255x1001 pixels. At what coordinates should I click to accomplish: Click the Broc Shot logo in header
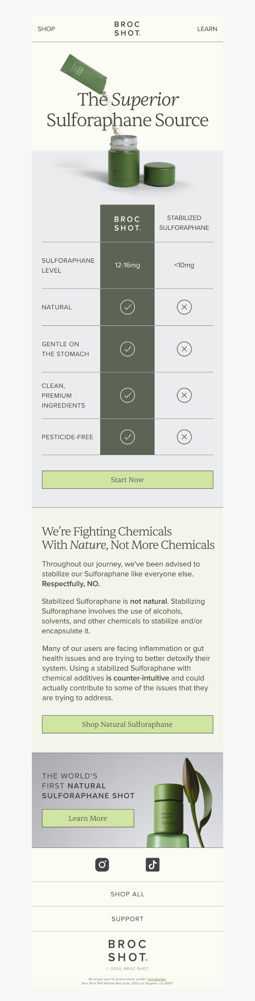pos(127,29)
